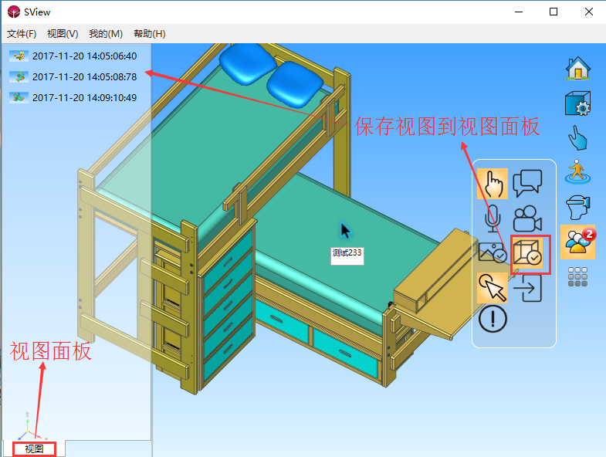
Task: Click the SView application logo icon
Action: [x=14, y=12]
